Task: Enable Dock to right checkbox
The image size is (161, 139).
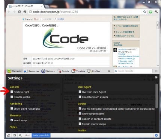Action: coord(12,92)
